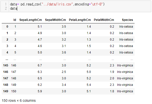The width and height of the screenshot is (152, 104).
Task: Click the "../data/iris.csv" string in code
Action: point(57,4)
